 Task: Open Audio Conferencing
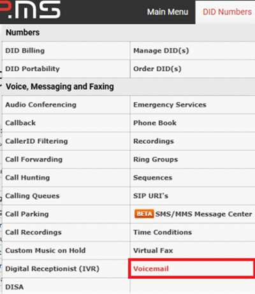(x=41, y=104)
